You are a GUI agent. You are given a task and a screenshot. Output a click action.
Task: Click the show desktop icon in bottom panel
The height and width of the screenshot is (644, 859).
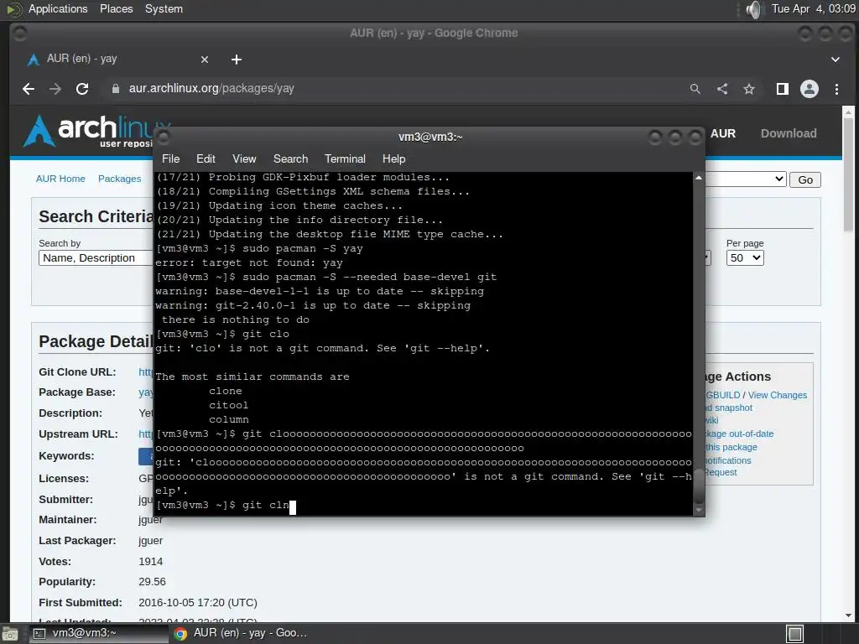[x=10, y=634]
